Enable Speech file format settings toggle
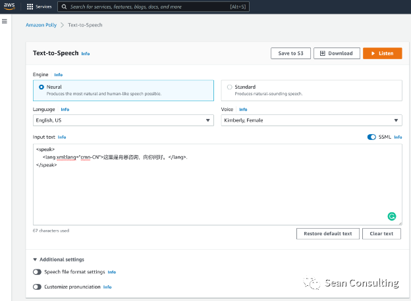This screenshot has width=411, height=301. [x=38, y=272]
